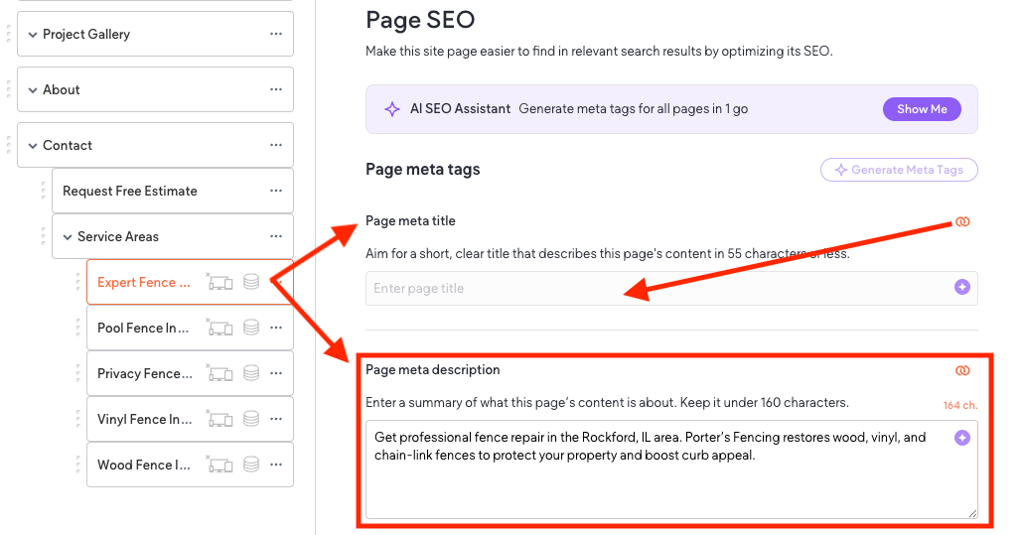Click the link icon beside Page meta title
The image size is (1020, 535).
pyautogui.click(x=961, y=221)
